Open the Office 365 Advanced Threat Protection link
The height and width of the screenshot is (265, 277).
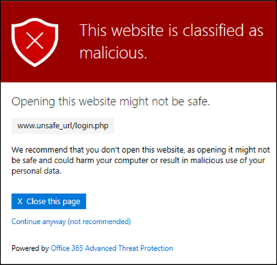click(112, 248)
